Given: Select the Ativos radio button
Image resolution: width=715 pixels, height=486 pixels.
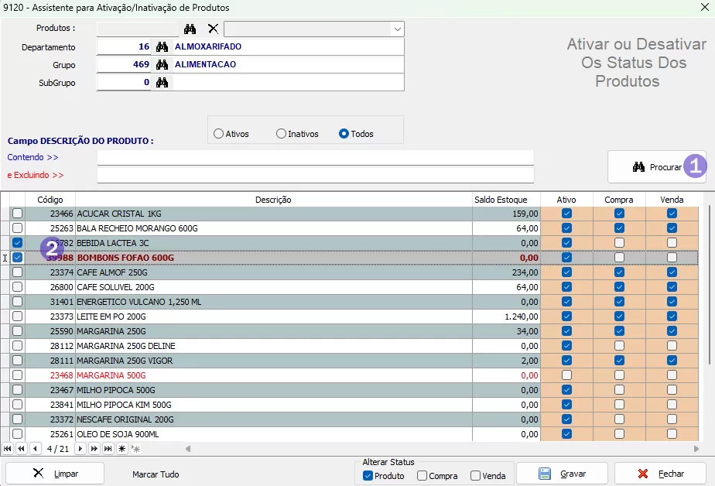Looking at the screenshot, I should (x=218, y=134).
